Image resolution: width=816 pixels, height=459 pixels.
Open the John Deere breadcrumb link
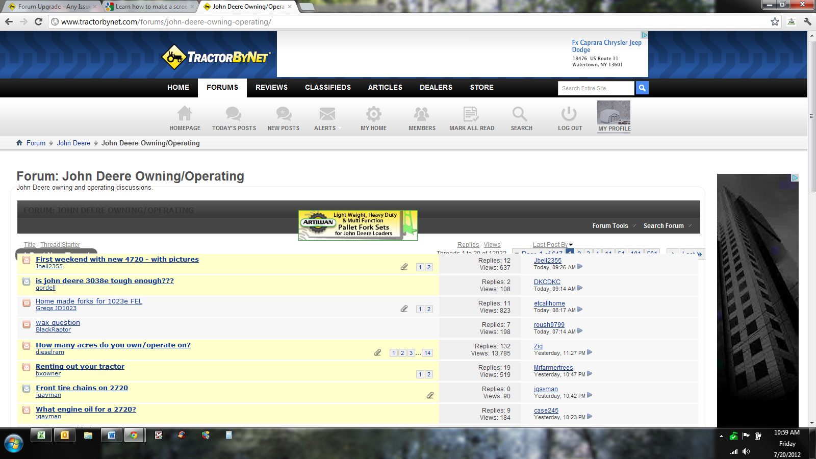pyautogui.click(x=73, y=143)
